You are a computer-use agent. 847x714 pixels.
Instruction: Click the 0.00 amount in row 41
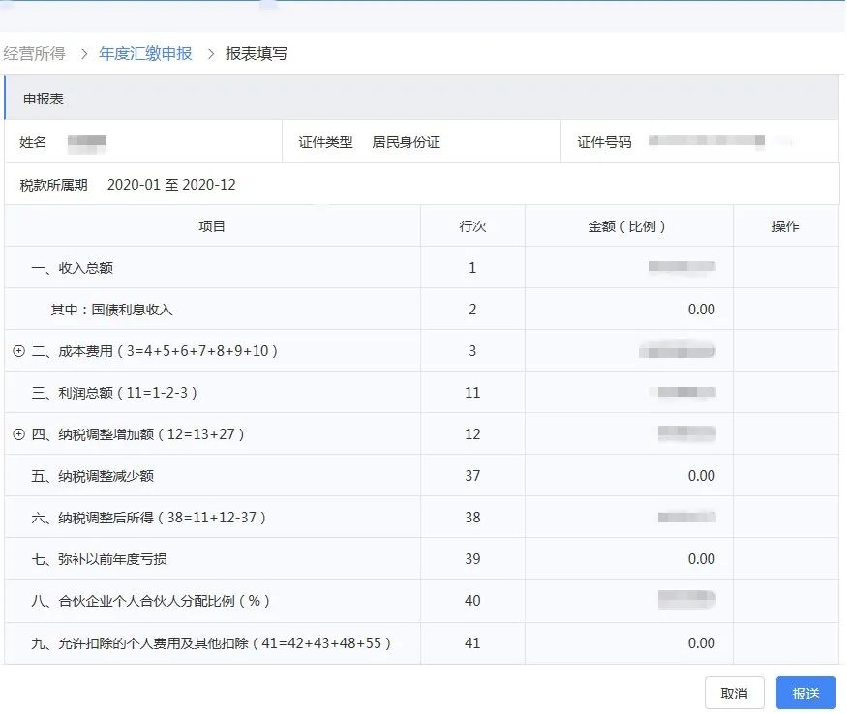click(x=701, y=643)
